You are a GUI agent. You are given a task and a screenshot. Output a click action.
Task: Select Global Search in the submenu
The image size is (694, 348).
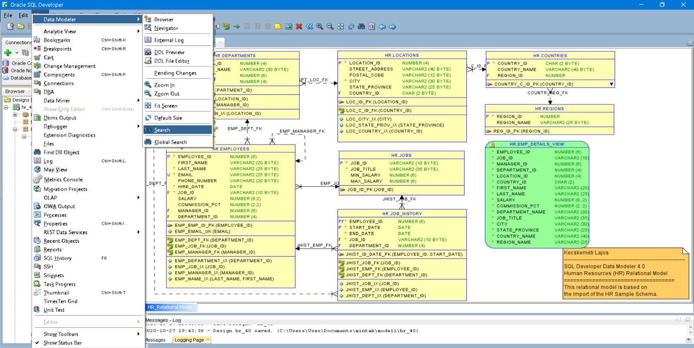pos(178,142)
